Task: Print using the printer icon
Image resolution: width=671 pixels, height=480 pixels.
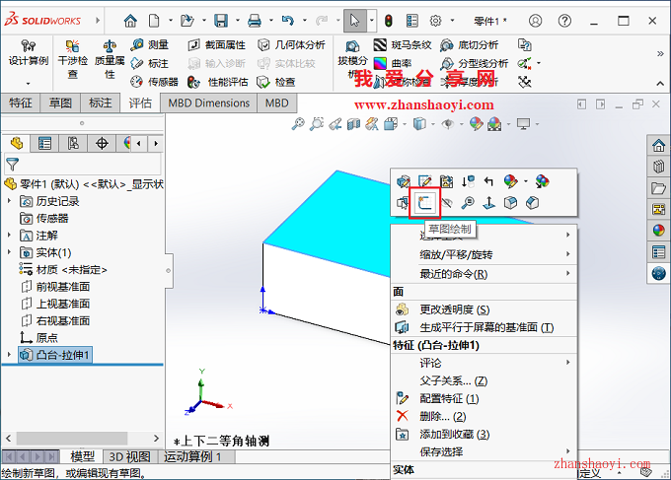Action: pos(255,20)
